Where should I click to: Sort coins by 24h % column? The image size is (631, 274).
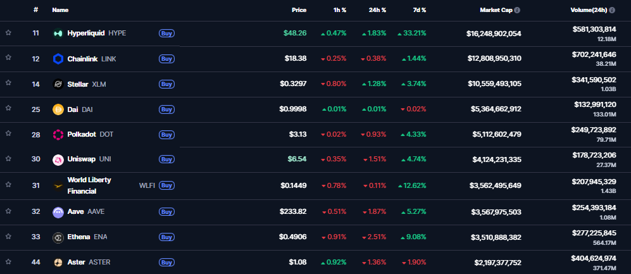click(x=378, y=10)
